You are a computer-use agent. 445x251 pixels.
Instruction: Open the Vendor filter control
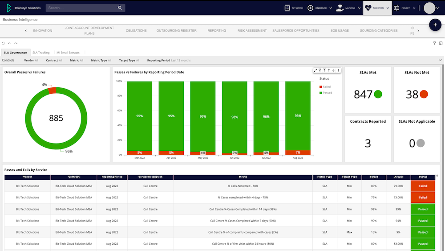click(31, 60)
